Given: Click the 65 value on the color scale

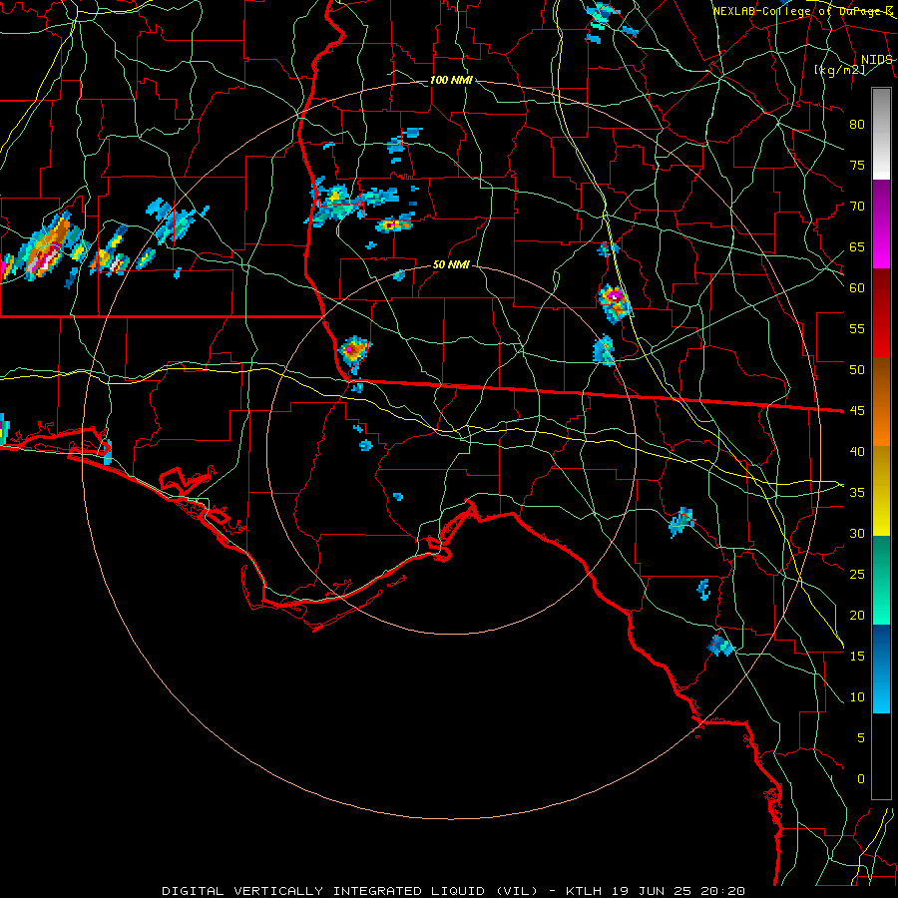Looking at the screenshot, I should pyautogui.click(x=857, y=247).
